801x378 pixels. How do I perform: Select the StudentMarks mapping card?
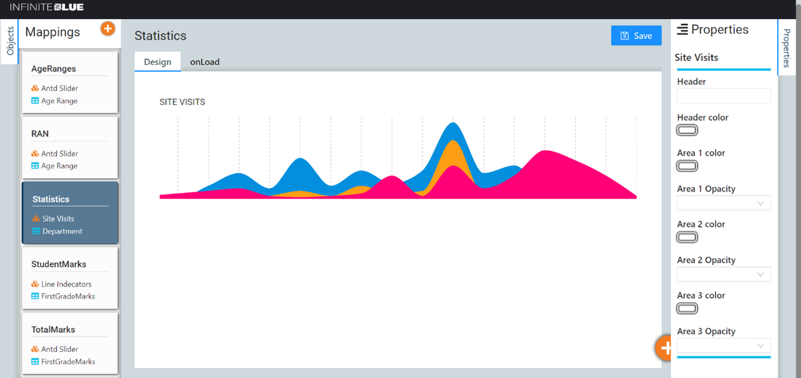click(70, 278)
